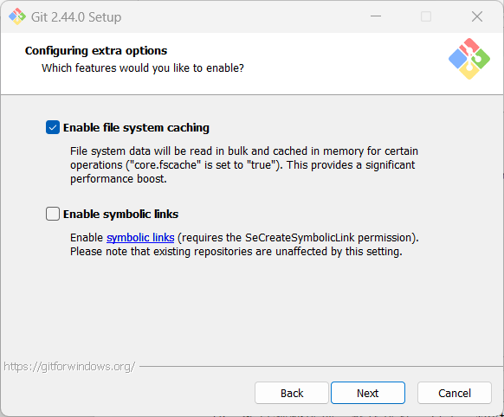Click the "Enable file system caching" label

click(x=136, y=128)
